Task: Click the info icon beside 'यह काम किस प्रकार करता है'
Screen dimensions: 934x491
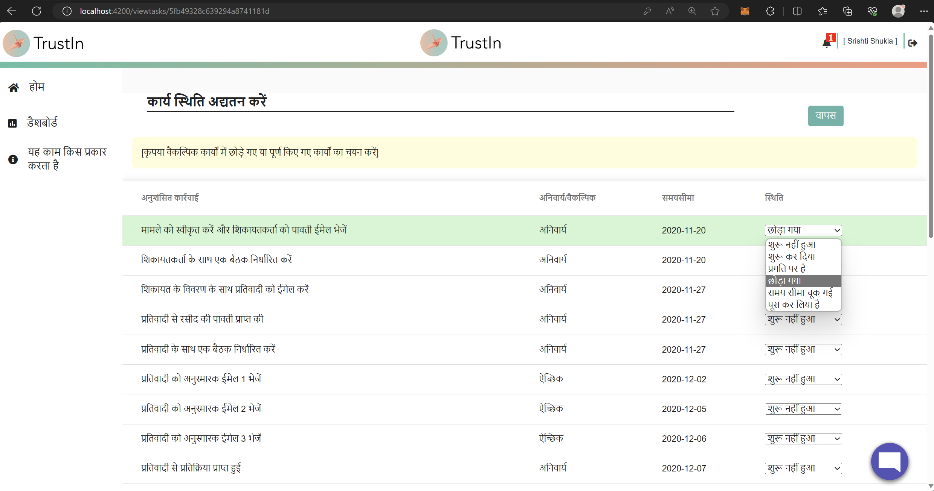Action: coord(13,159)
